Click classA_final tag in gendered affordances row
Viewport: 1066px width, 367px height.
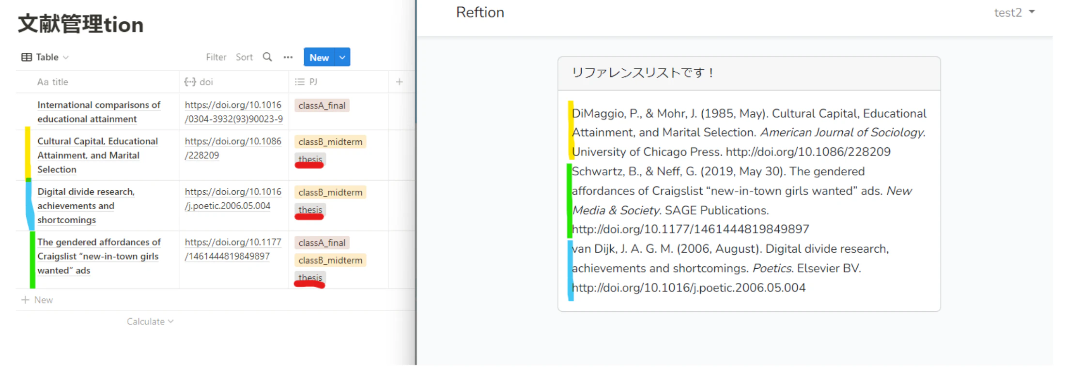tap(322, 243)
